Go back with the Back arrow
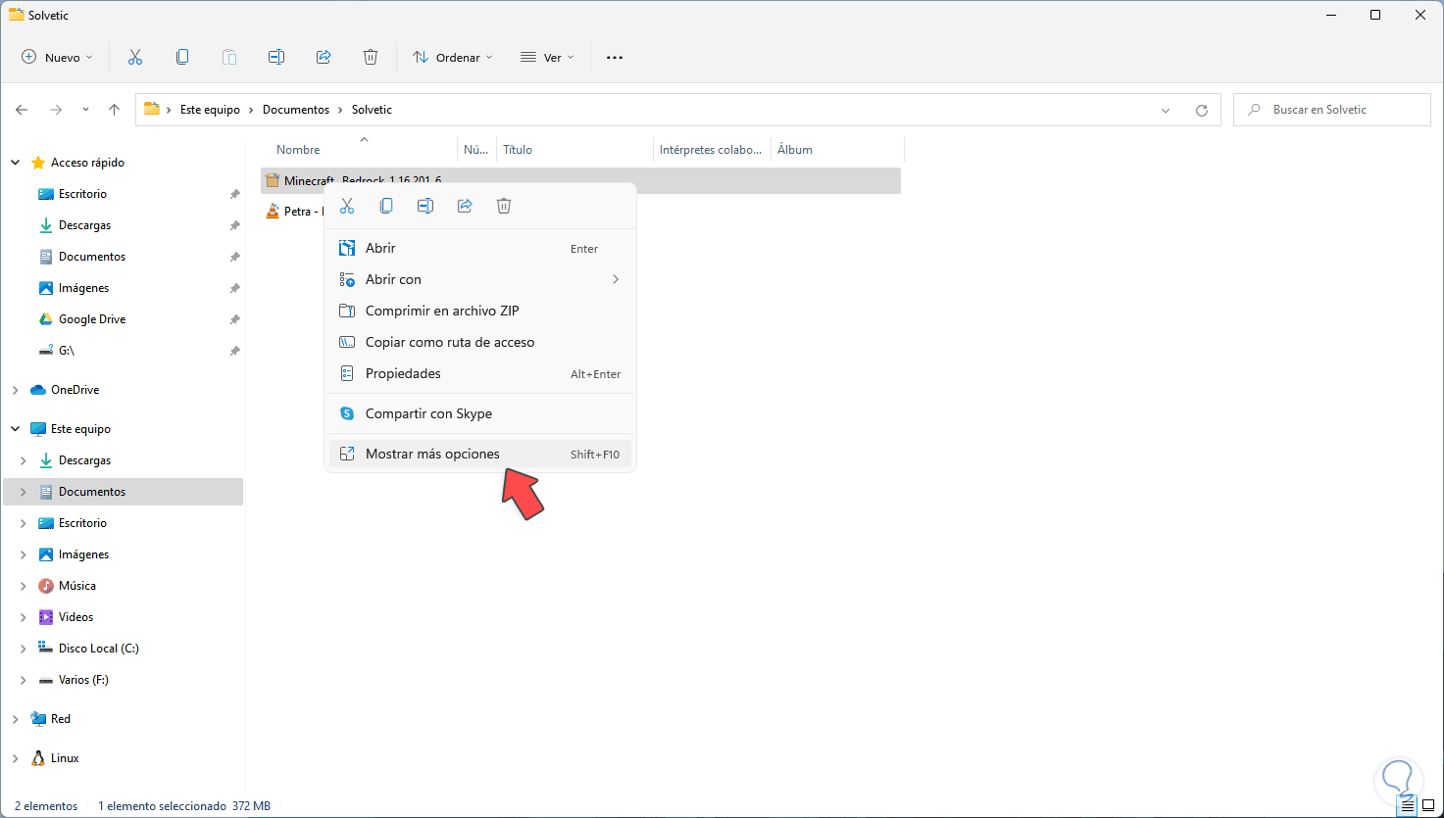1444x818 pixels. coord(22,110)
